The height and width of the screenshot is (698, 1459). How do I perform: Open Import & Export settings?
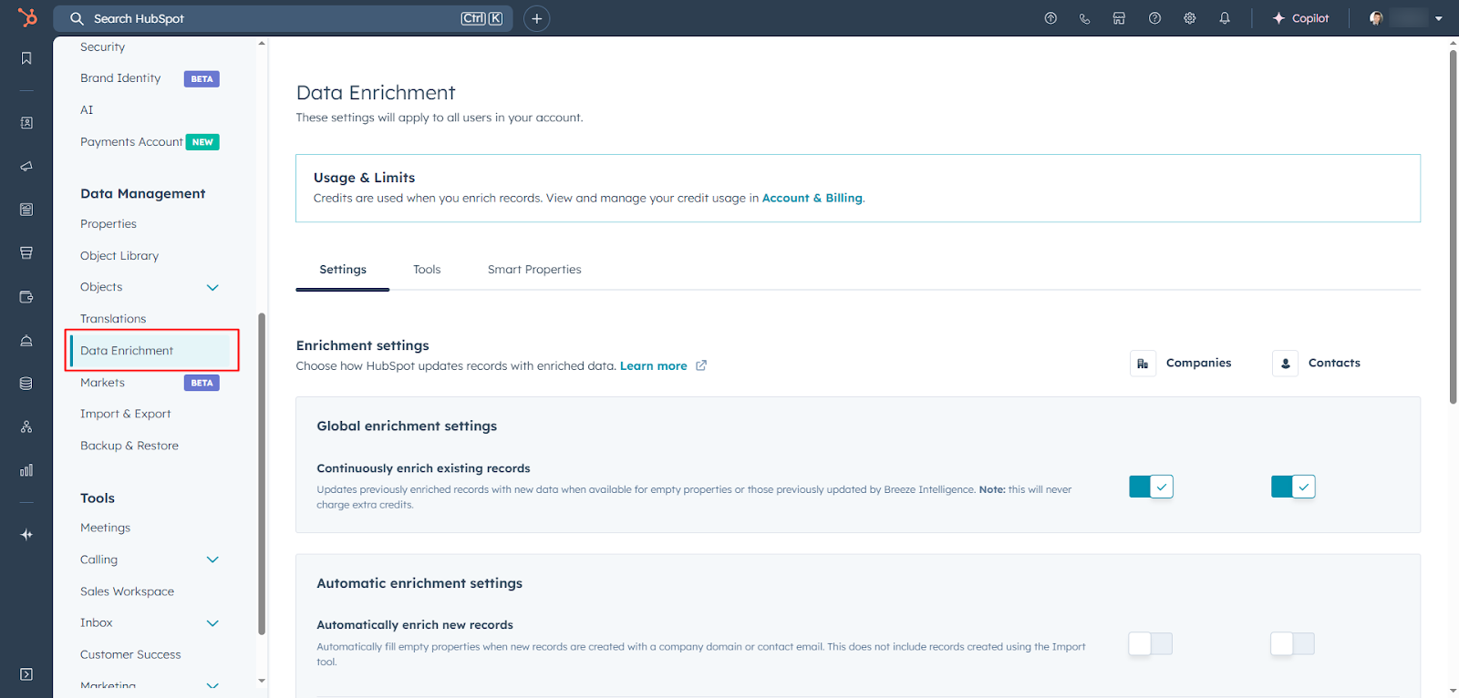126,414
